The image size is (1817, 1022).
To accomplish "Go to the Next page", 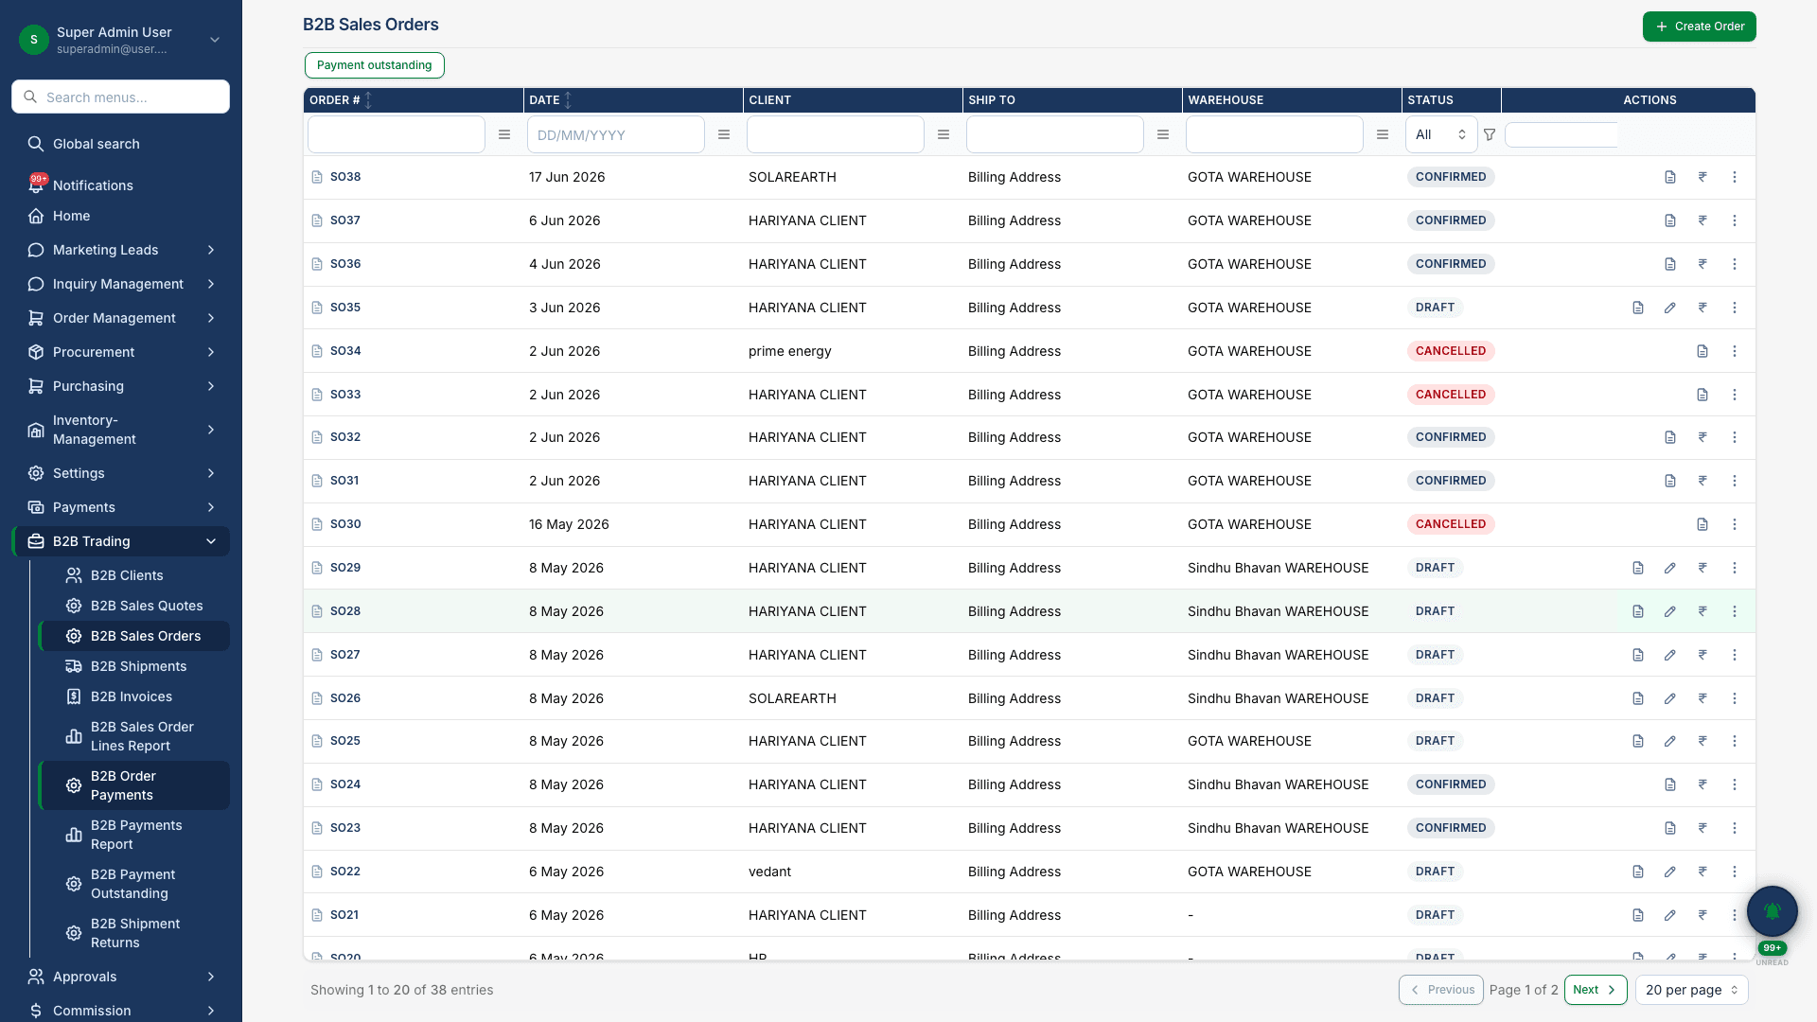I will [x=1595, y=990].
